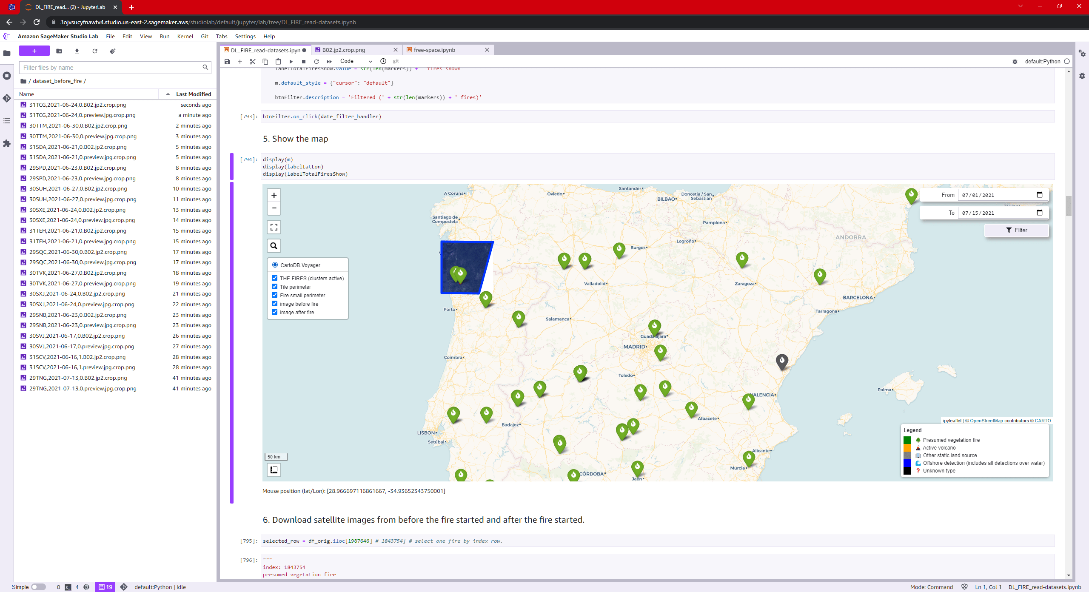
Task: Click the map fullscreen toggle icon
Action: [274, 227]
